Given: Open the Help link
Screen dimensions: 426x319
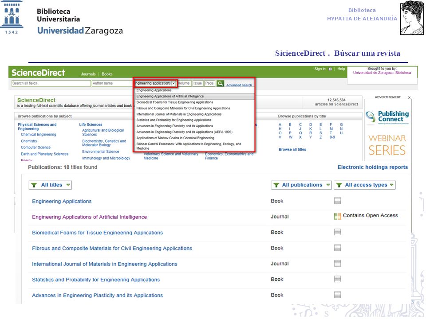Looking at the screenshot, I should 341,69.
